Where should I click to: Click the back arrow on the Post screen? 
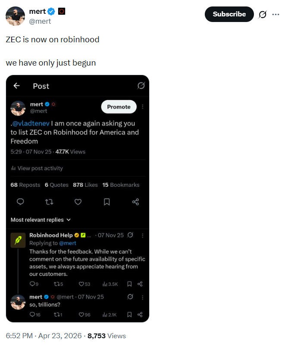click(x=16, y=86)
